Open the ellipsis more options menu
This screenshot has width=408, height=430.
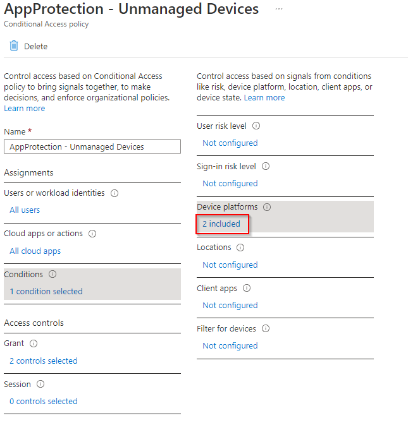pyautogui.click(x=278, y=9)
